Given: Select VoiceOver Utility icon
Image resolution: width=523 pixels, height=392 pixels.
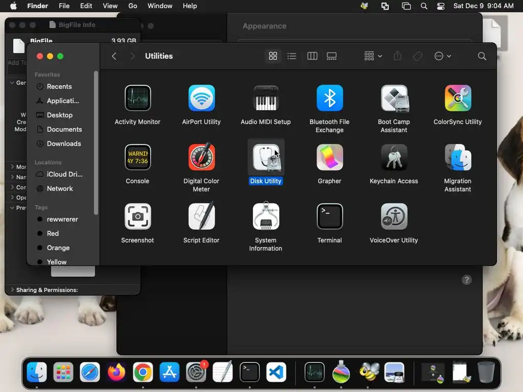Looking at the screenshot, I should click(x=394, y=216).
